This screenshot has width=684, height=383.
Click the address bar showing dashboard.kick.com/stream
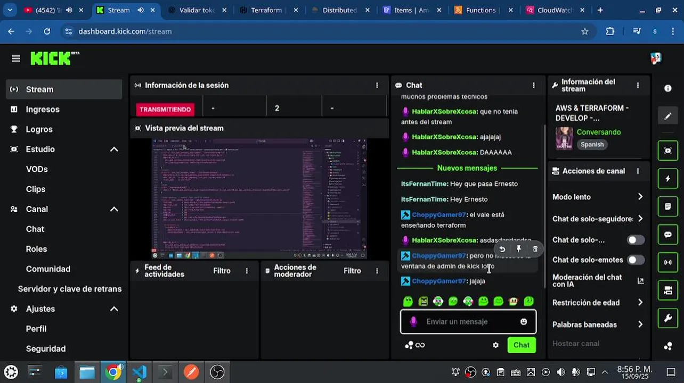tap(320, 31)
